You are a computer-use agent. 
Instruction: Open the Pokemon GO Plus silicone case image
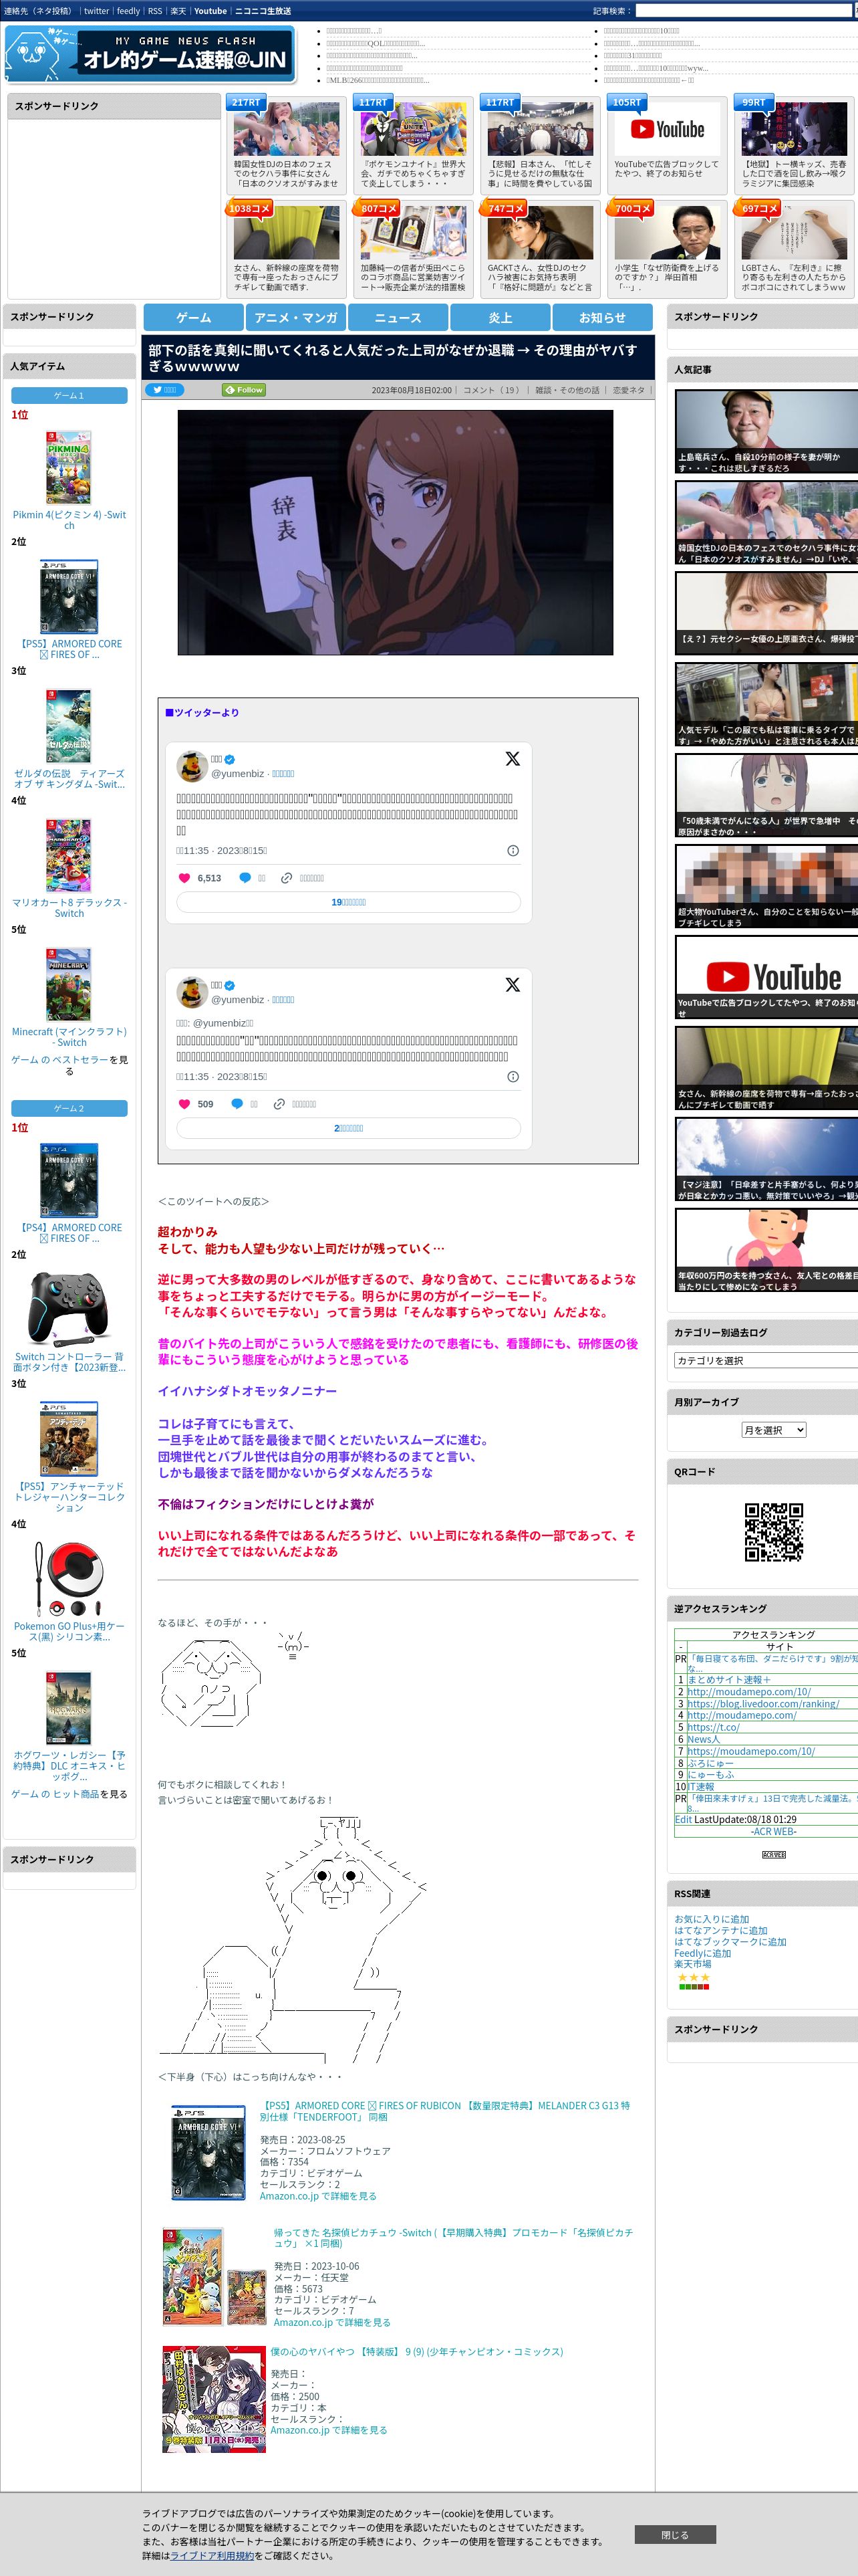pos(69,1578)
